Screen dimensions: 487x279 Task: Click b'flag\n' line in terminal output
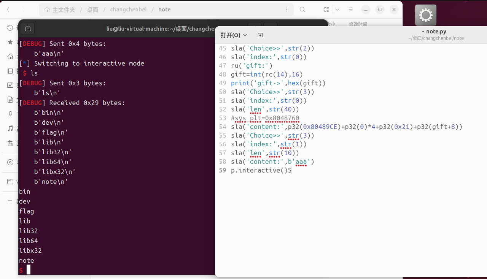[51, 132]
